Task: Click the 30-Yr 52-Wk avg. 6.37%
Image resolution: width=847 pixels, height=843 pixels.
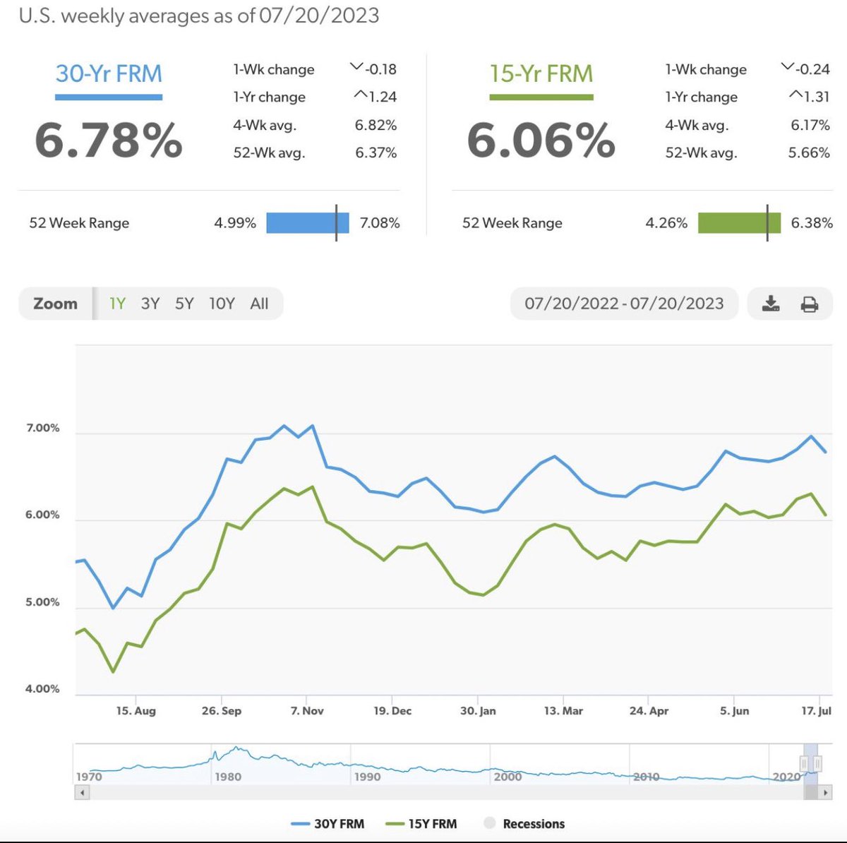Action: pos(376,153)
